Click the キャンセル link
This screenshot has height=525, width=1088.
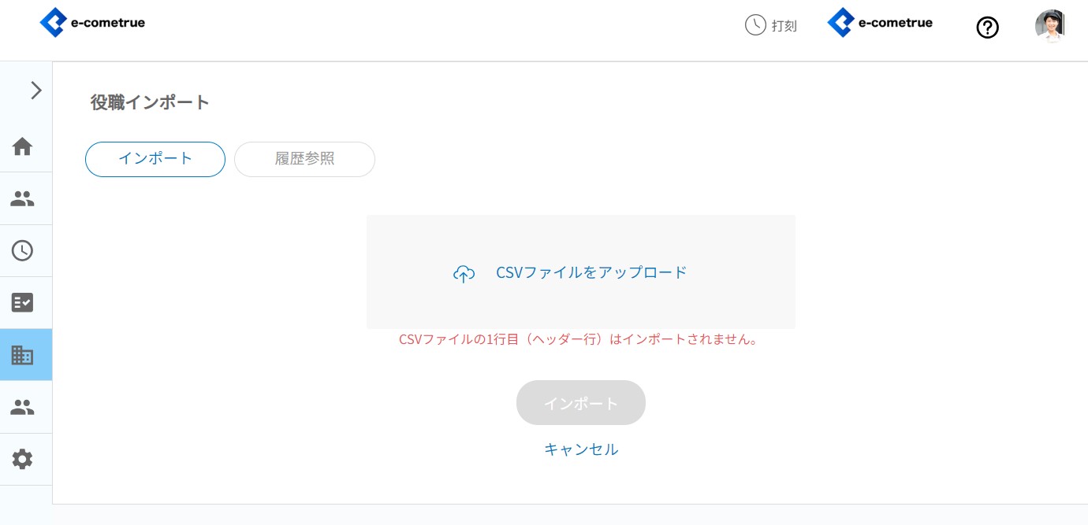(x=581, y=449)
